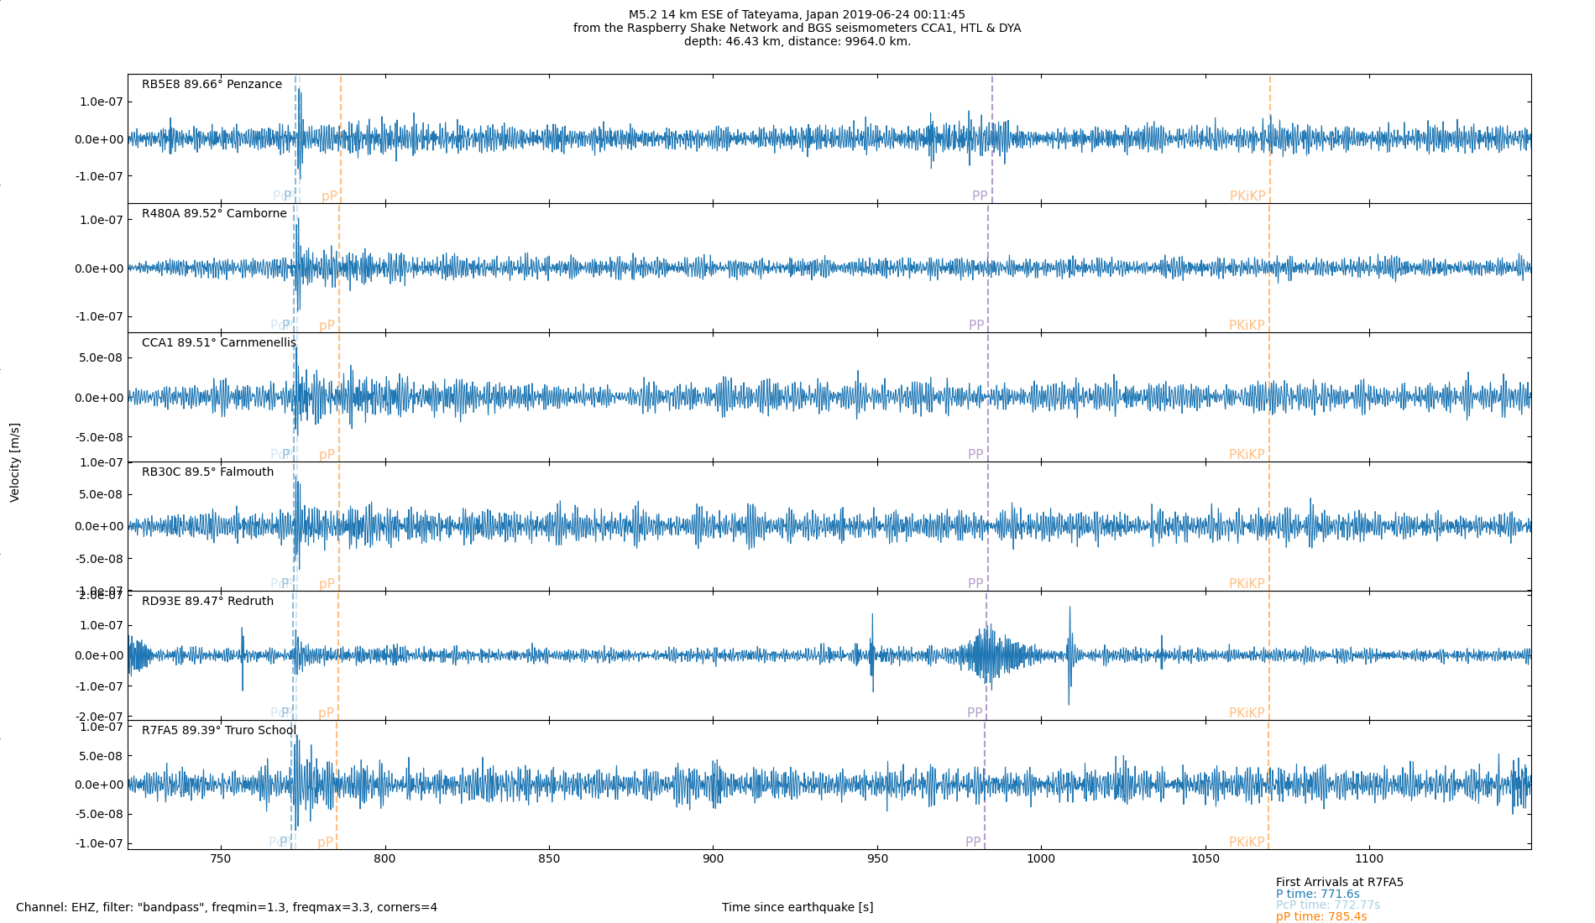This screenshot has height=923, width=1595.
Task: Select the "First Arrivals at R7FA5" heading
Action: coord(1340,882)
